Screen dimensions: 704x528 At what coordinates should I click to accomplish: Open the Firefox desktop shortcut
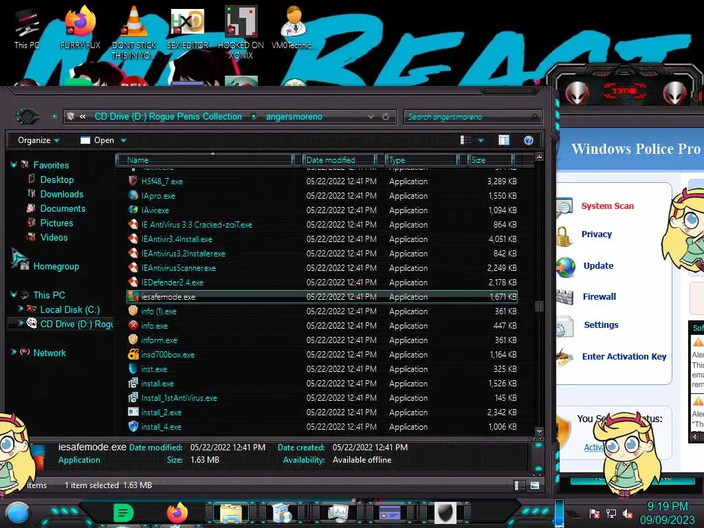80,27
